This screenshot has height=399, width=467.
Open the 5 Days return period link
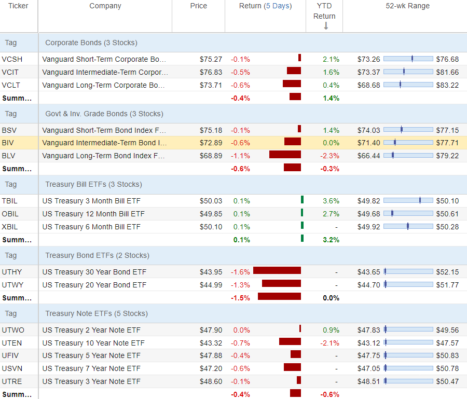(x=278, y=6)
